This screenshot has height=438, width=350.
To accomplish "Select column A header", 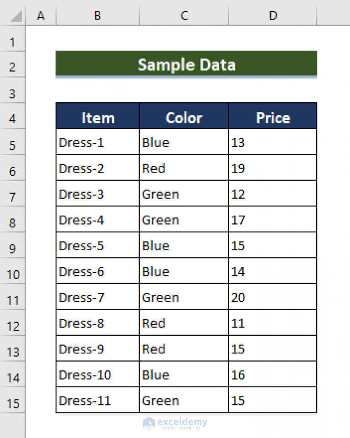I will pyautogui.click(x=41, y=15).
